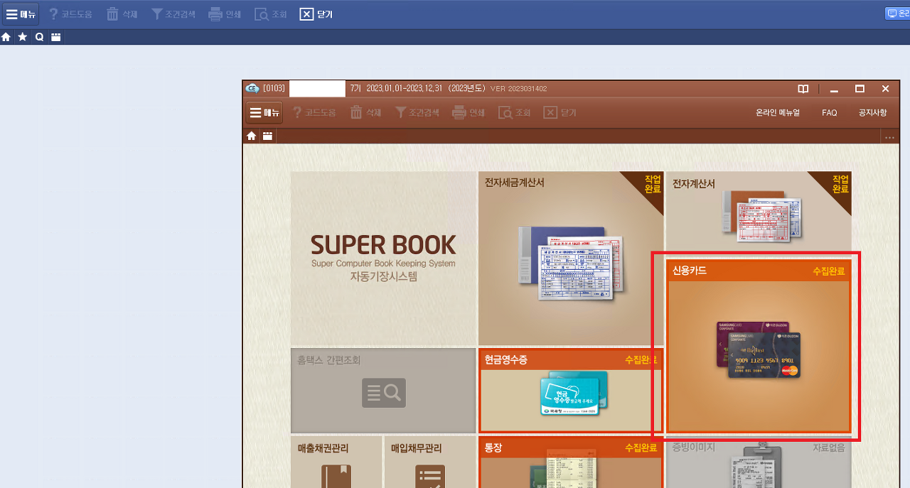The image size is (910, 488).
Task: Click 조회 lookup icon in the blue toolbar
Action: pyautogui.click(x=271, y=14)
